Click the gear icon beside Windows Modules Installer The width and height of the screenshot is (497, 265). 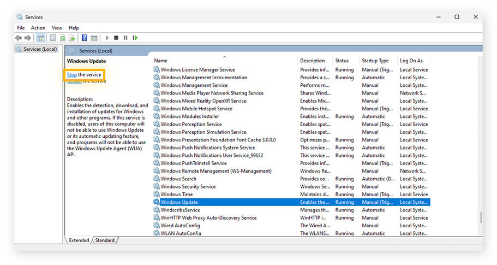[156, 116]
